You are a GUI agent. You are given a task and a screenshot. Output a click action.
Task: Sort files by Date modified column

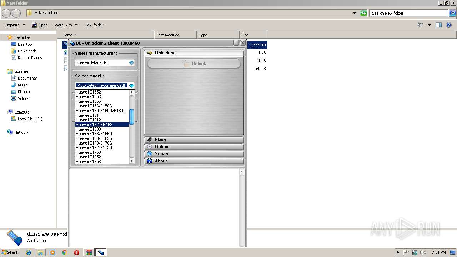pos(175,35)
